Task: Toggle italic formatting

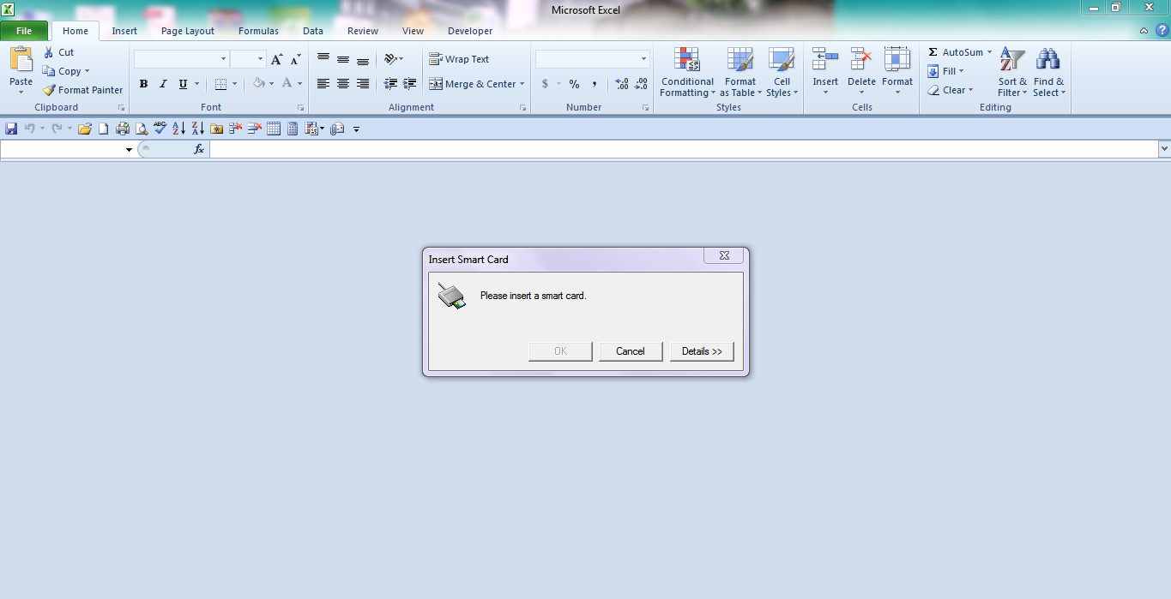Action: pos(162,84)
